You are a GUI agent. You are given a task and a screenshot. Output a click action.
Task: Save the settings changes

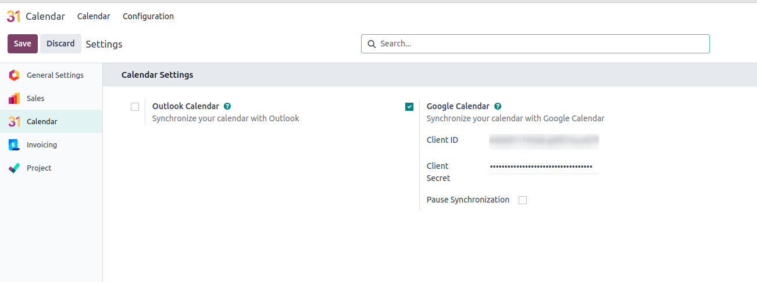point(23,44)
